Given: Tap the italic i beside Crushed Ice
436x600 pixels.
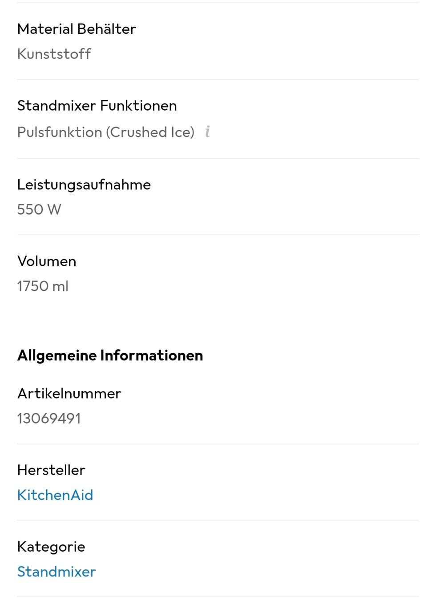Looking at the screenshot, I should pyautogui.click(x=207, y=132).
